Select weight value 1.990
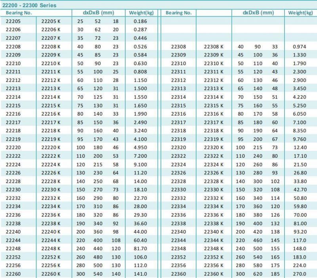The width and height of the screenshot is (317, 278). coord(140,114)
